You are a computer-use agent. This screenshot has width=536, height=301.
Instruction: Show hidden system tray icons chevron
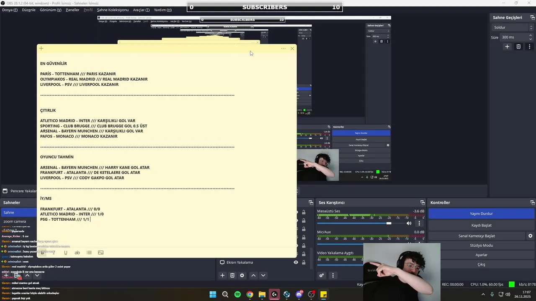click(483, 294)
